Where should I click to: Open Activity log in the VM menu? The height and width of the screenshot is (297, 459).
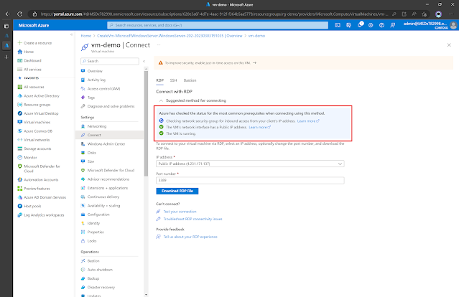tap(93, 80)
